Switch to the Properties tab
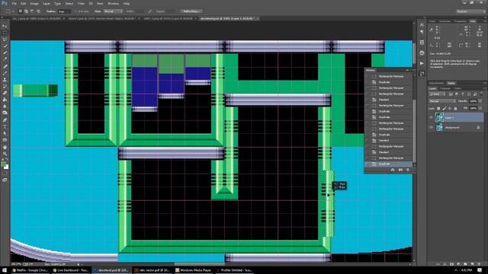Viewport: 488px width, 274px height. (x=461, y=21)
